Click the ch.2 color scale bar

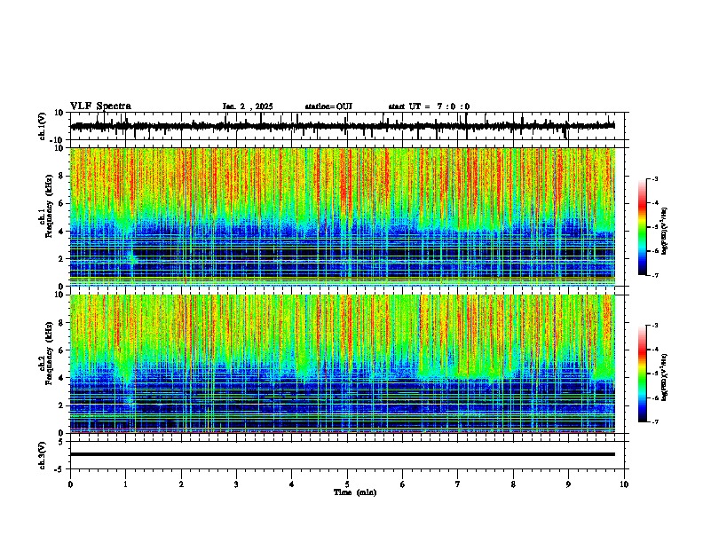643,374
